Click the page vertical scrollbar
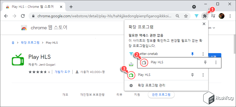 point(234,44)
